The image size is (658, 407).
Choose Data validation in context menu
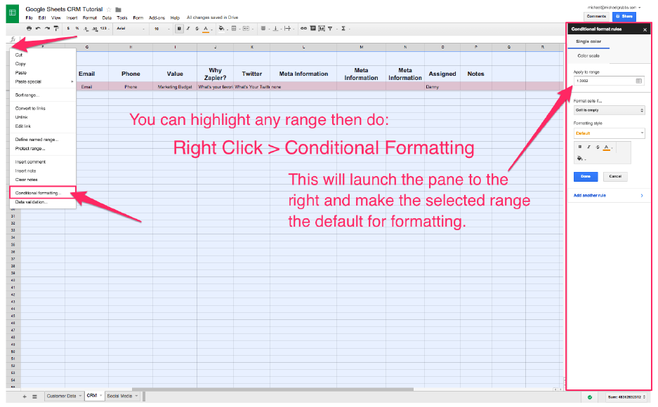pyautogui.click(x=42, y=202)
